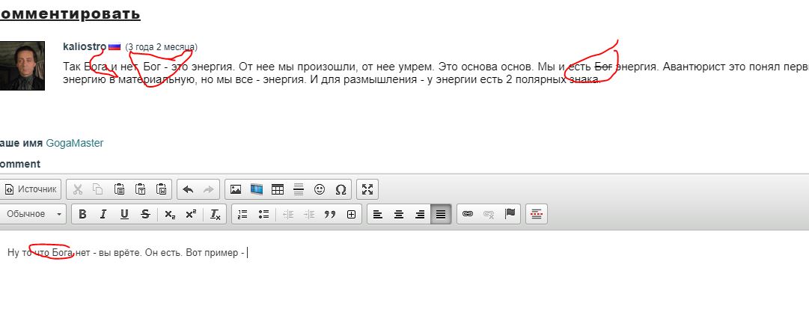Click the Источник source button
Screen dimensions: 809x321
pyautogui.click(x=31, y=189)
